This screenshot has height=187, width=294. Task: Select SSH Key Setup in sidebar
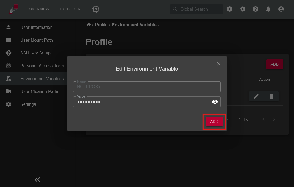(x=37, y=53)
